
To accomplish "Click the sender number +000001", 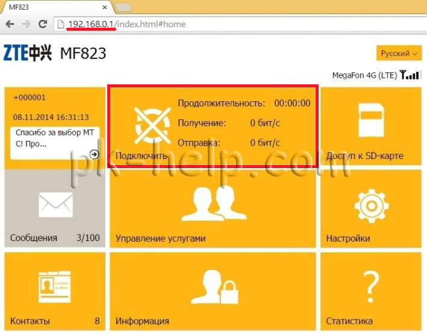I will pos(30,98).
